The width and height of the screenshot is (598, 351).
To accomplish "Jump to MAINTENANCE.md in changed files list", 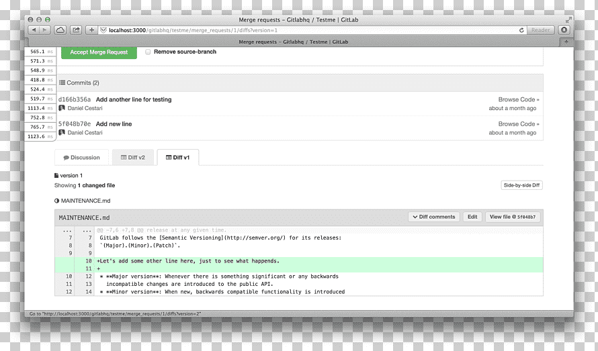I will pyautogui.click(x=85, y=201).
